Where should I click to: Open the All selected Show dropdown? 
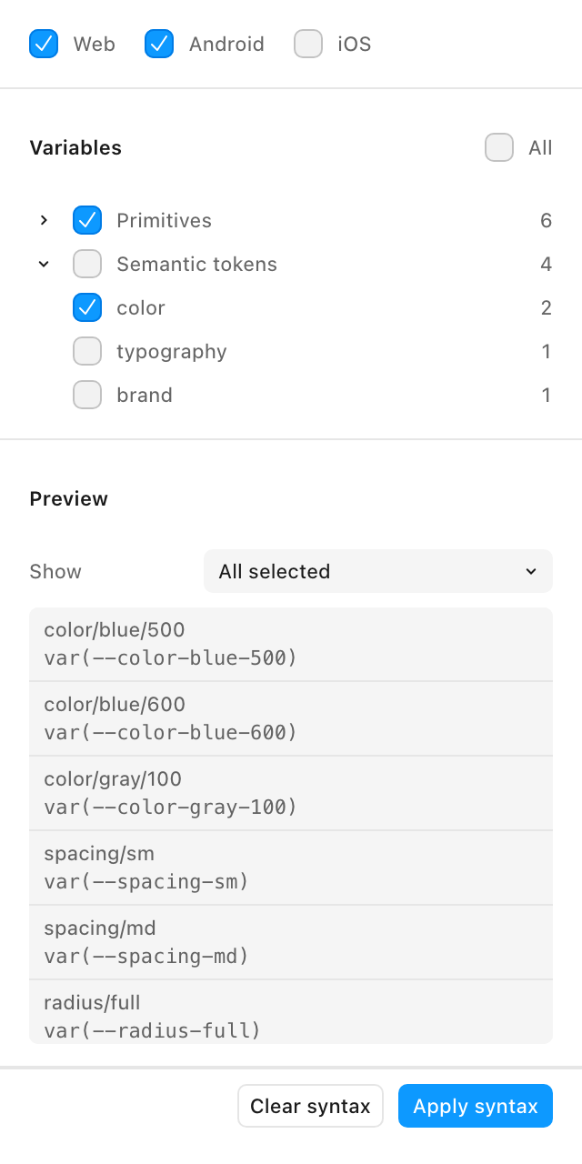click(x=378, y=571)
